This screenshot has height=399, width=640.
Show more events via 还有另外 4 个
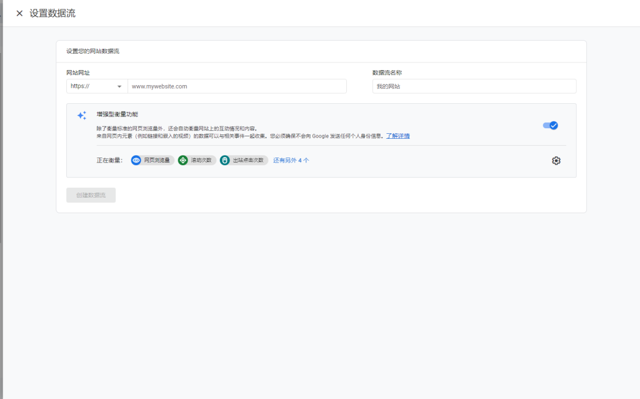(291, 160)
